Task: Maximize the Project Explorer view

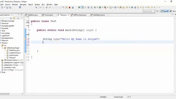Action: (x=21, y=15)
